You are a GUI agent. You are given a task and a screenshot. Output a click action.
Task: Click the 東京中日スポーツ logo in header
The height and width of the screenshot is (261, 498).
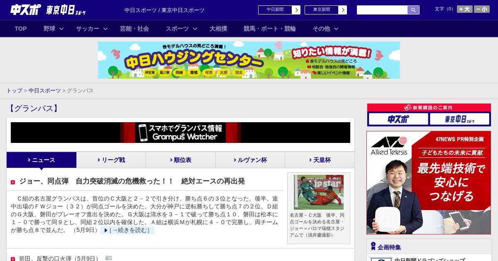tap(66, 10)
